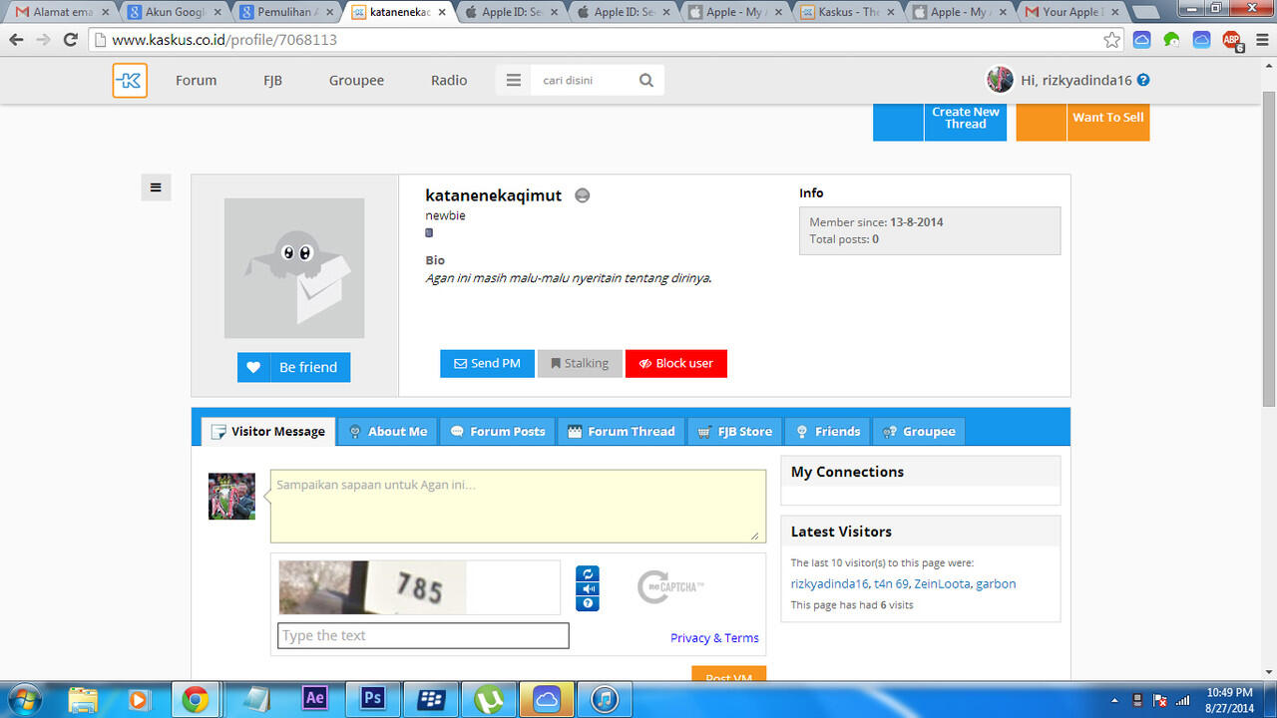This screenshot has height=718, width=1277.
Task: Switch to Kaskus - The browser tab
Action: (848, 12)
